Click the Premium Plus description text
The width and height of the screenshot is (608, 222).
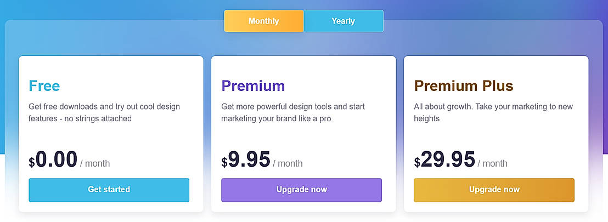click(x=493, y=112)
